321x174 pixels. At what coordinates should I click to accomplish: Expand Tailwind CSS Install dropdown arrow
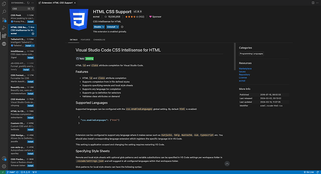coord(33,46)
